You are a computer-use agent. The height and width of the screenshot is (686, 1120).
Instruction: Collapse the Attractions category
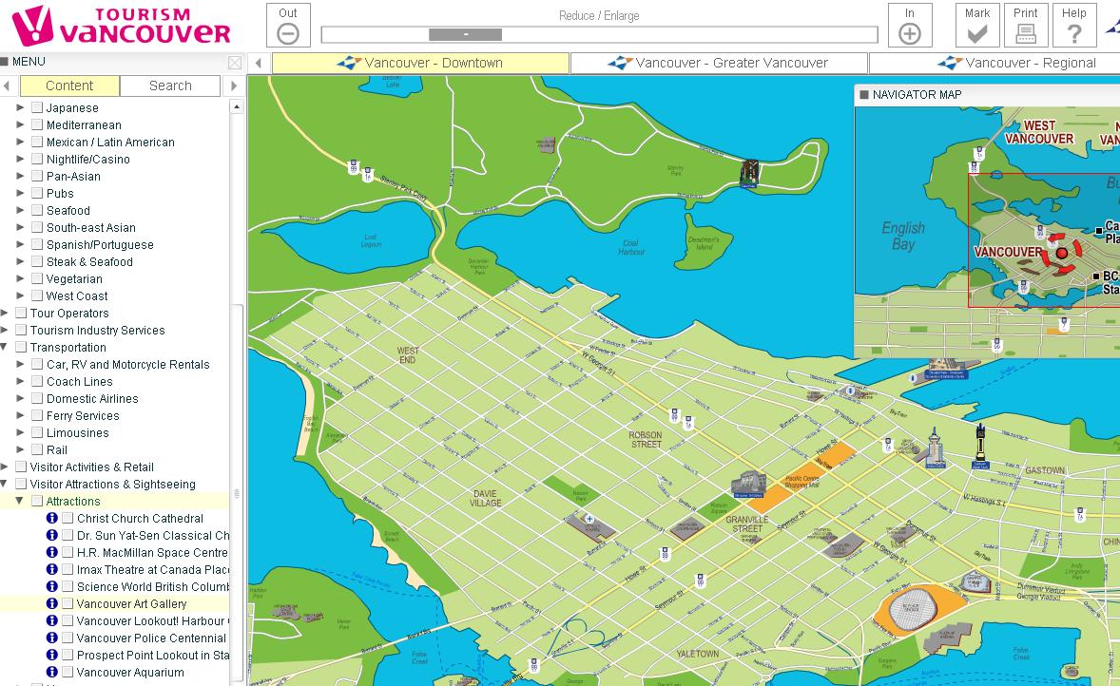(20, 501)
